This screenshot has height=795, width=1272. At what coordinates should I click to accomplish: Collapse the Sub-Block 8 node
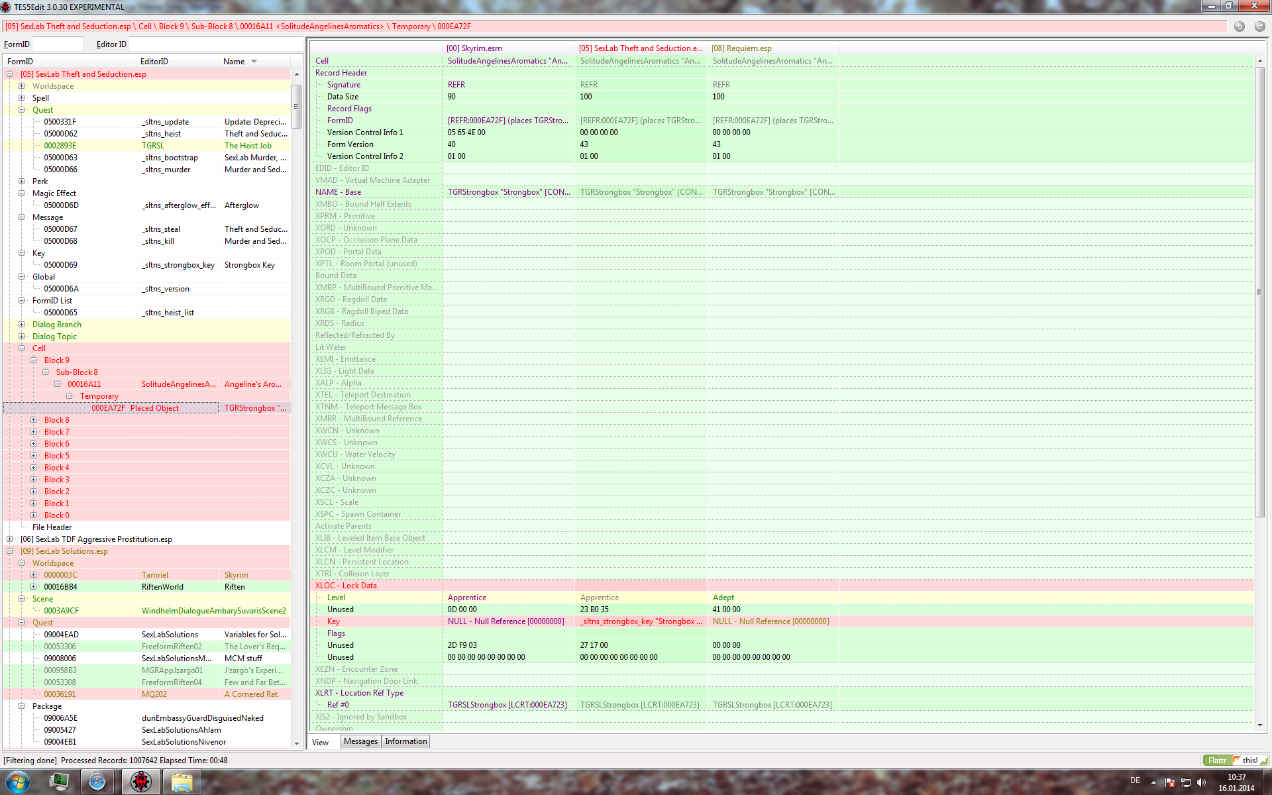pyautogui.click(x=46, y=372)
